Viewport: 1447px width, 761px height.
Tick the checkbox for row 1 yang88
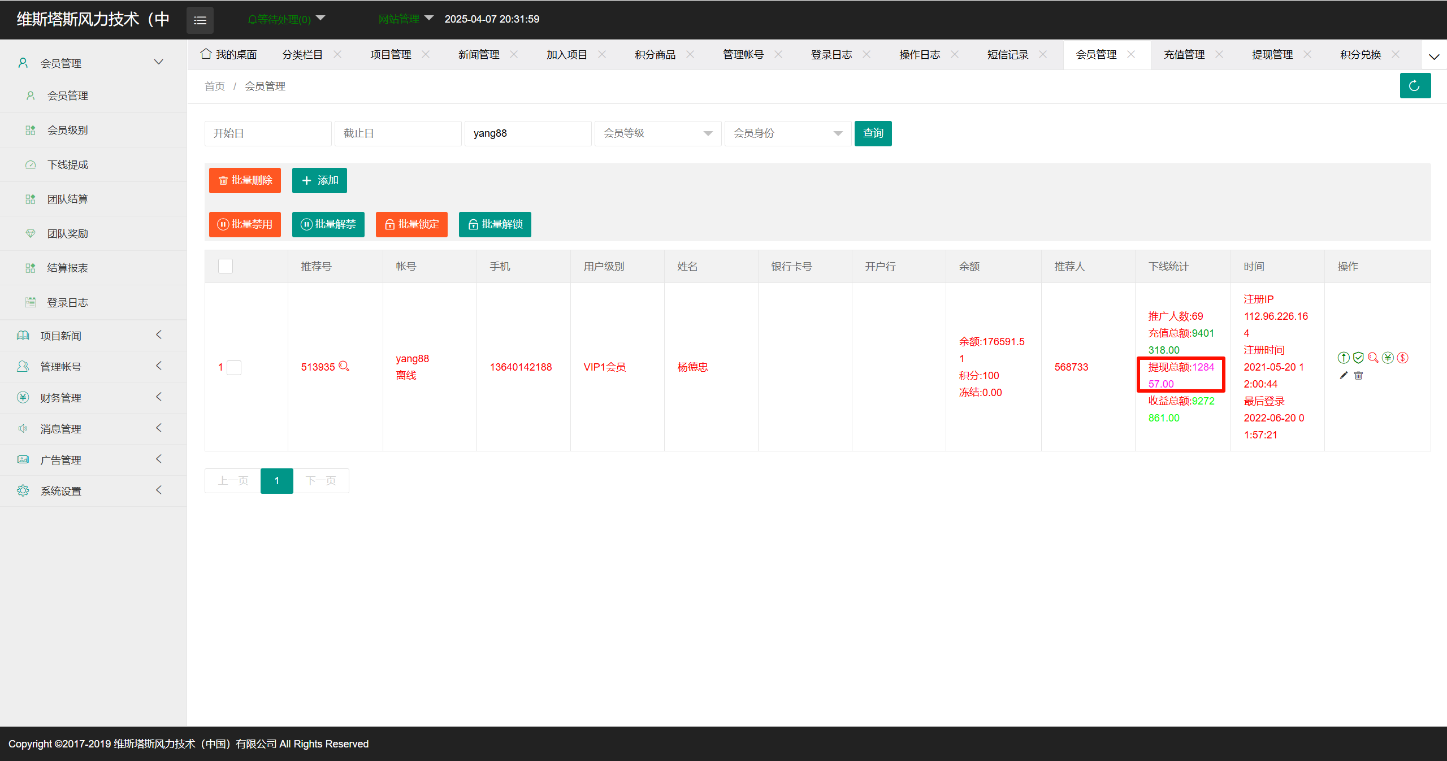click(x=234, y=368)
